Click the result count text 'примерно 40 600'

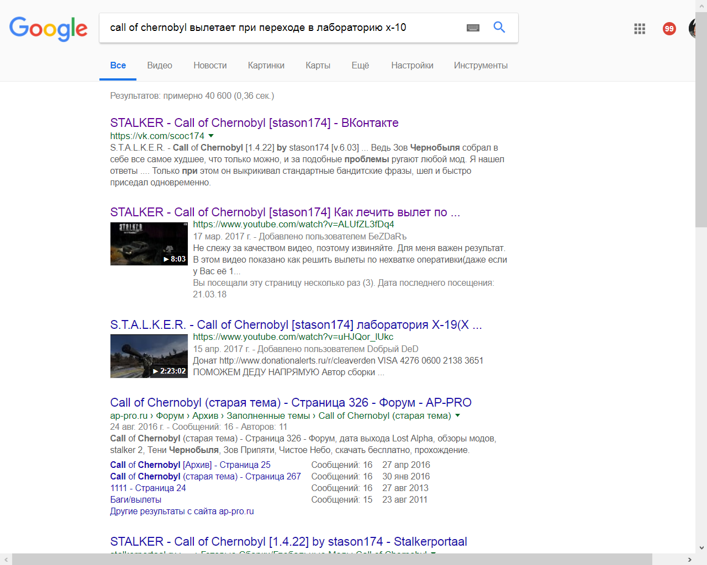tap(197, 96)
